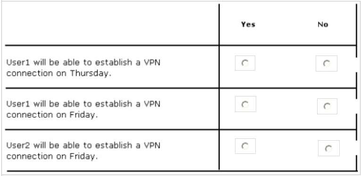
Task: Click VPN in the Thursday statement
Action: [x=152, y=63]
